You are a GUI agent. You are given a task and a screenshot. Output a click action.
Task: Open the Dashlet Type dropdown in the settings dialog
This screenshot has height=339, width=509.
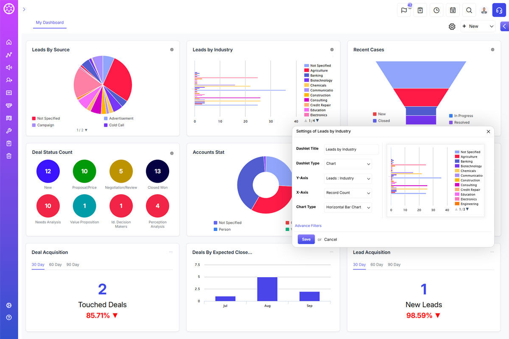pos(348,164)
